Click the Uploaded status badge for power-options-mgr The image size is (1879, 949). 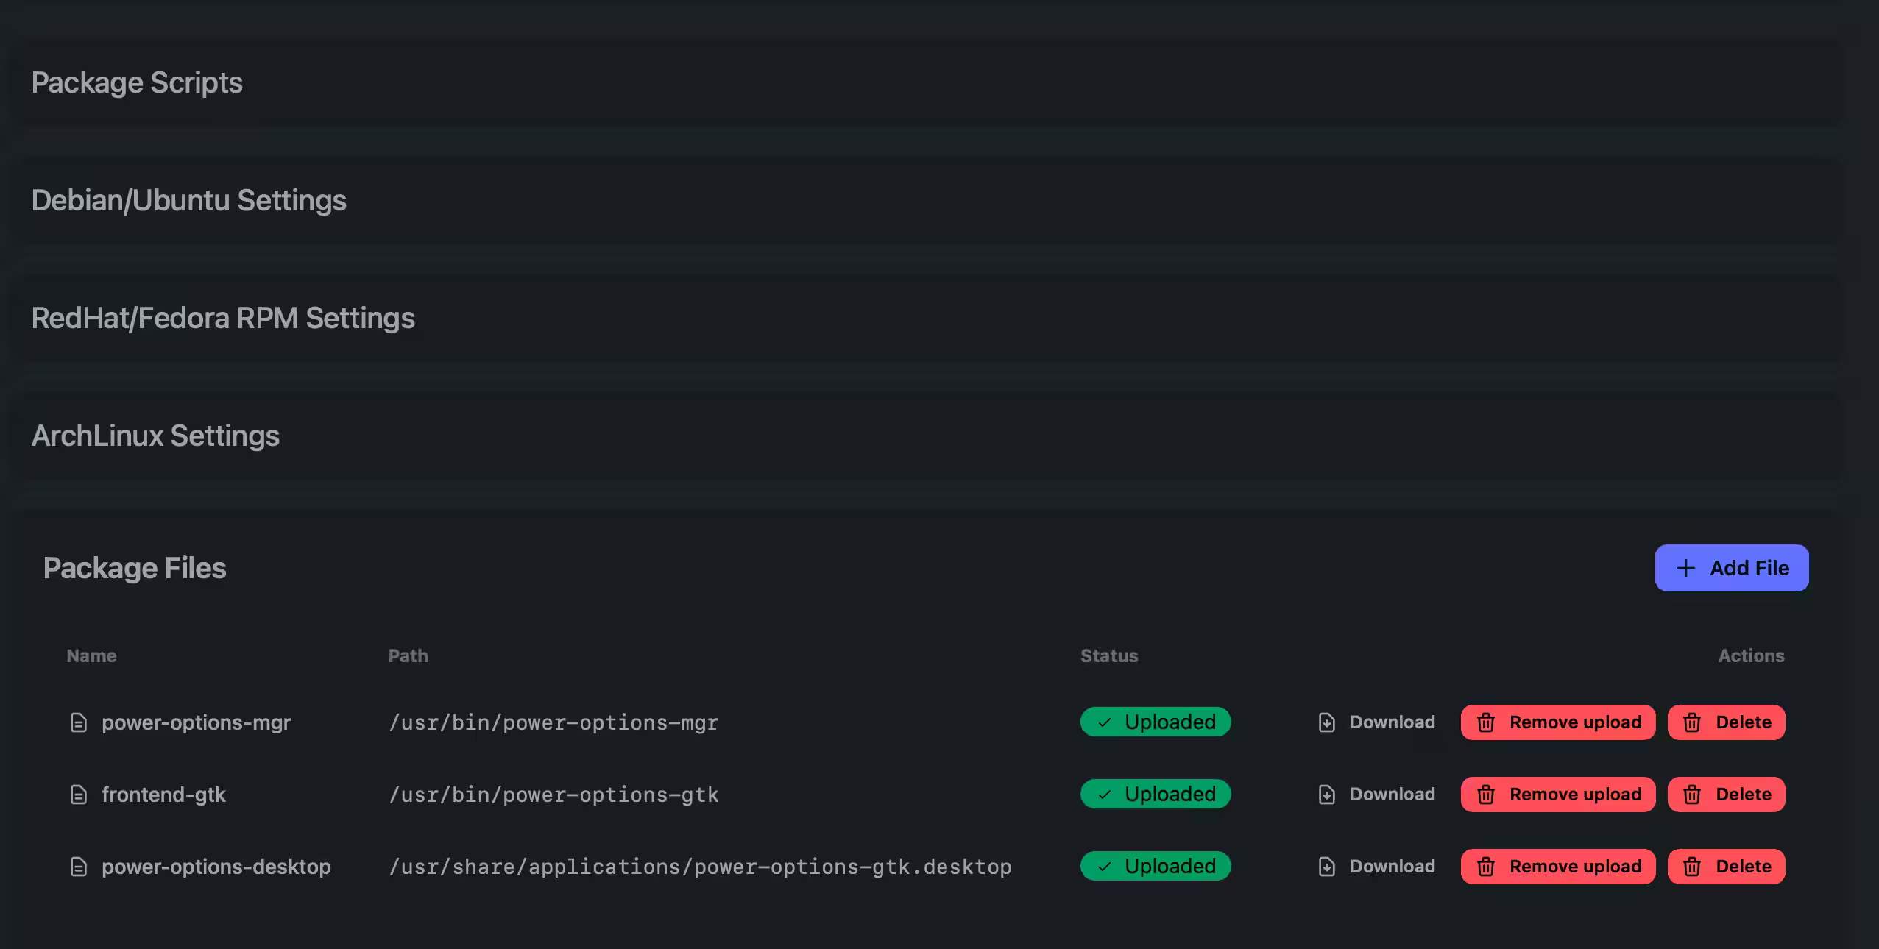[x=1154, y=722]
